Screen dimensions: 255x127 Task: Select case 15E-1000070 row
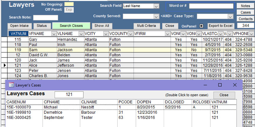tap(121, 107)
